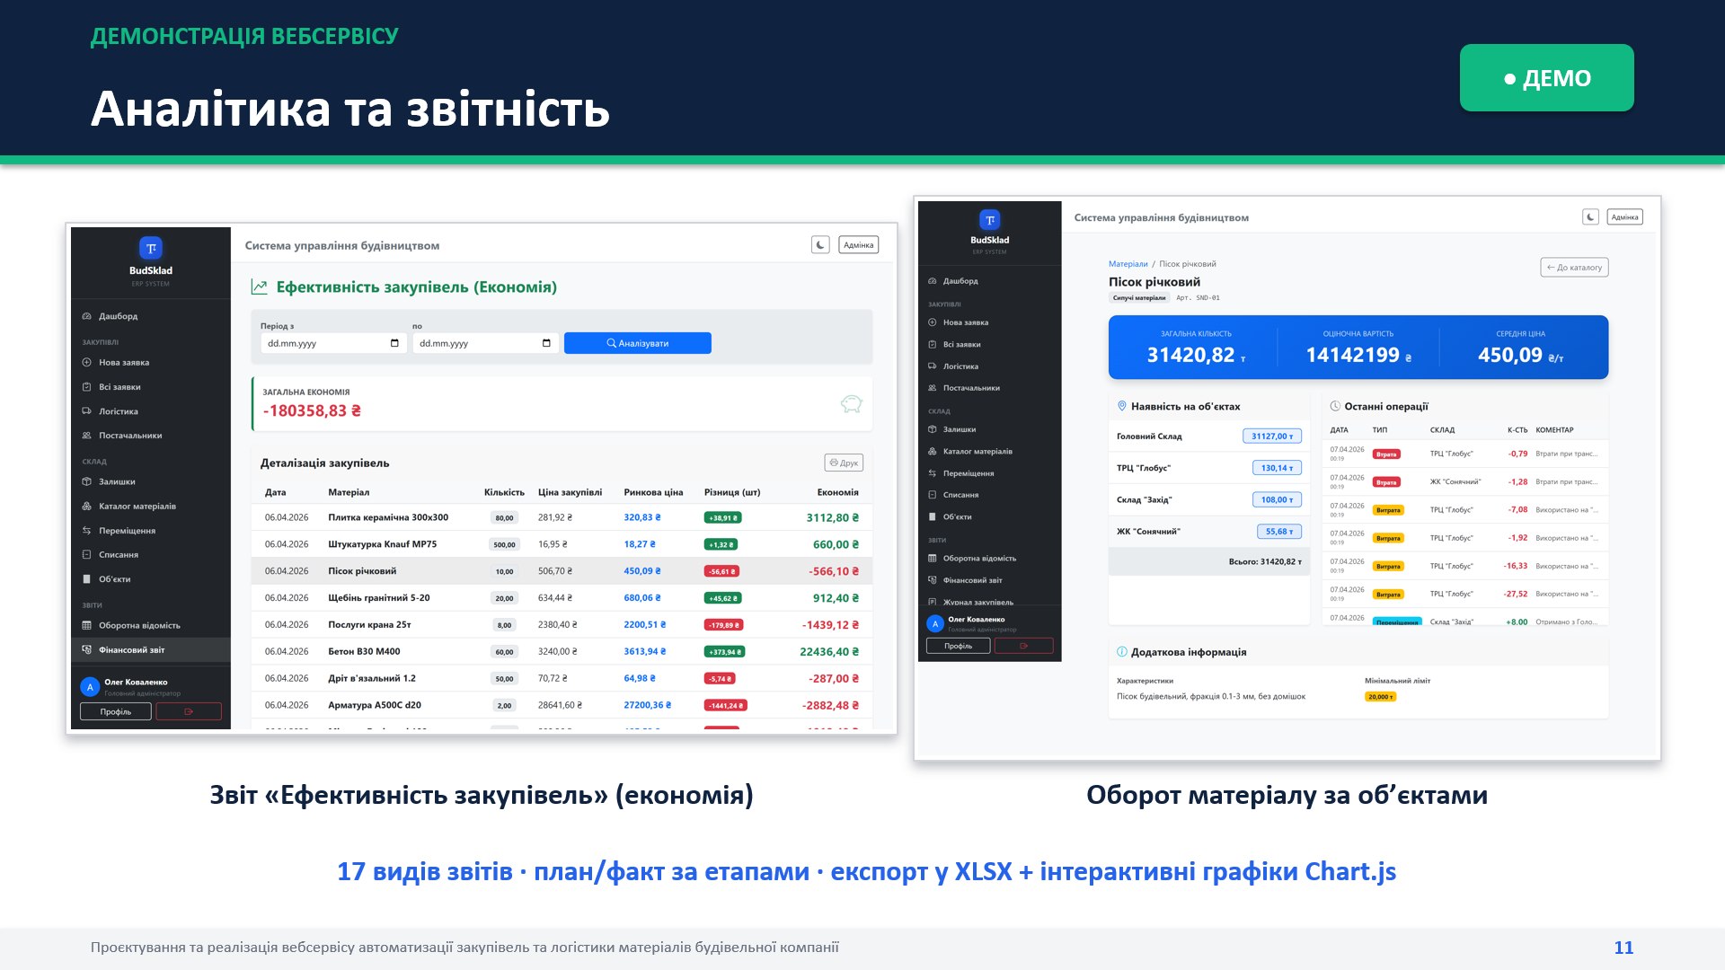
Task: Click Нова заявка plus icon in Пісок річковий sidebar
Action: coord(932,322)
